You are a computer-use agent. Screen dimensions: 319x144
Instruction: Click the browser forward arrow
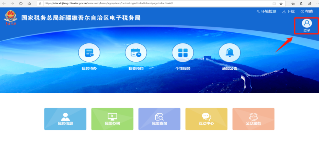pyautogui.click(x=12, y=4)
